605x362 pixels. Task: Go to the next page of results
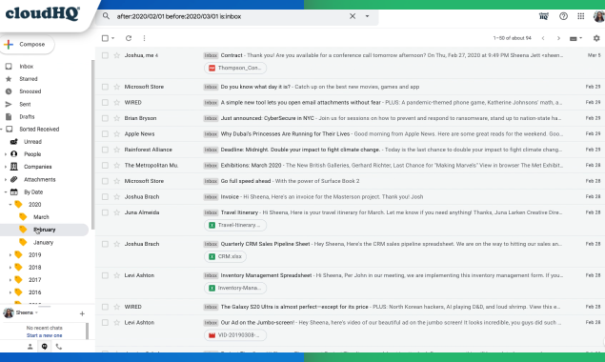tap(558, 38)
